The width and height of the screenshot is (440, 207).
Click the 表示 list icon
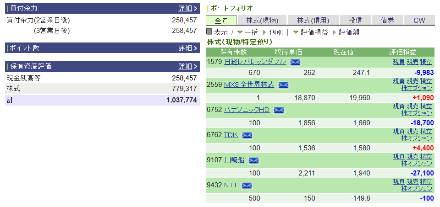point(209,32)
